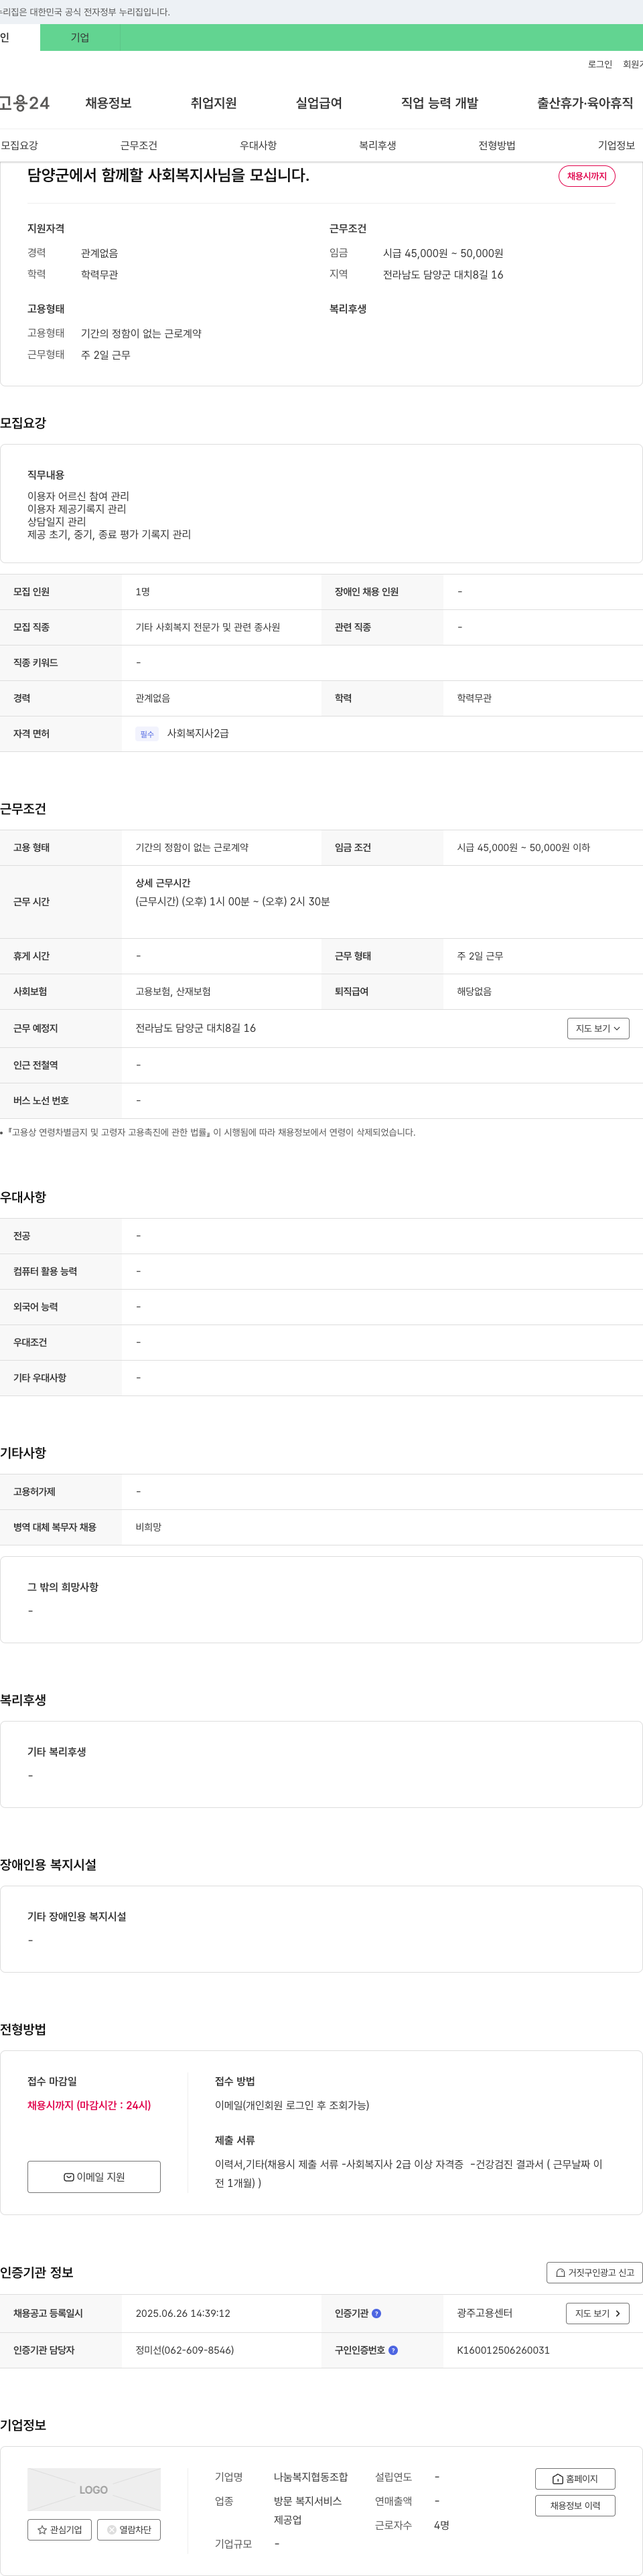Click the help icon beside 구인인증번호
643x2576 pixels.
(393, 2350)
